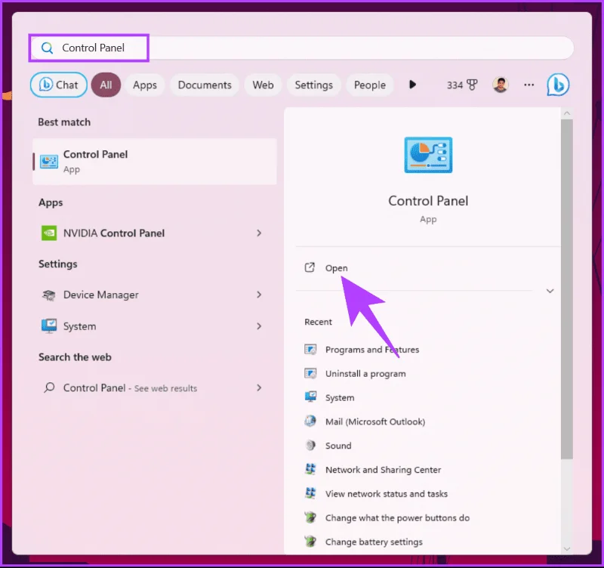Click the Sound speaker icon
This screenshot has height=568, width=604.
pos(310,446)
